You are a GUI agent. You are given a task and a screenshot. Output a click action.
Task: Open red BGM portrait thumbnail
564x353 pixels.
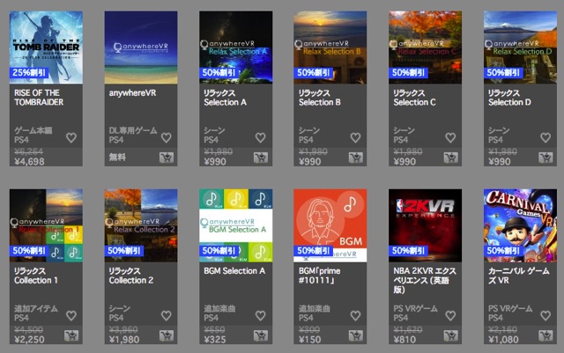coord(330,225)
